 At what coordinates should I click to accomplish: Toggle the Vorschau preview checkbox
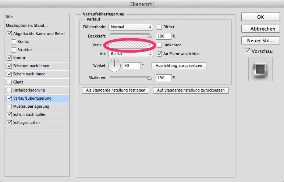[x=248, y=51]
